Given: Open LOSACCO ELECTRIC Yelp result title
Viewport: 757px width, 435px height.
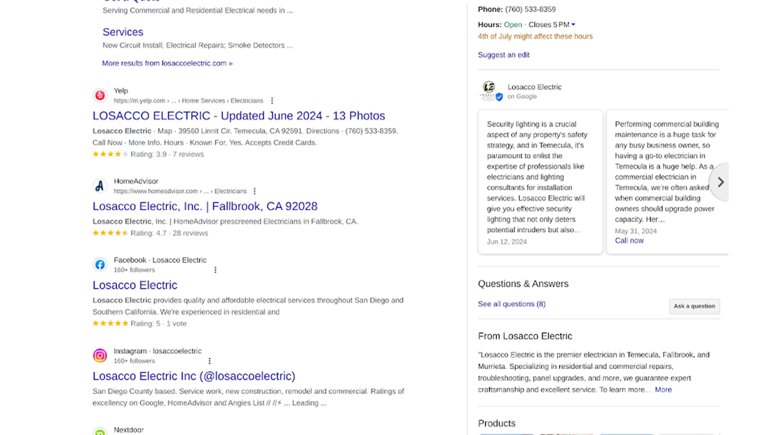Looking at the screenshot, I should coord(238,116).
